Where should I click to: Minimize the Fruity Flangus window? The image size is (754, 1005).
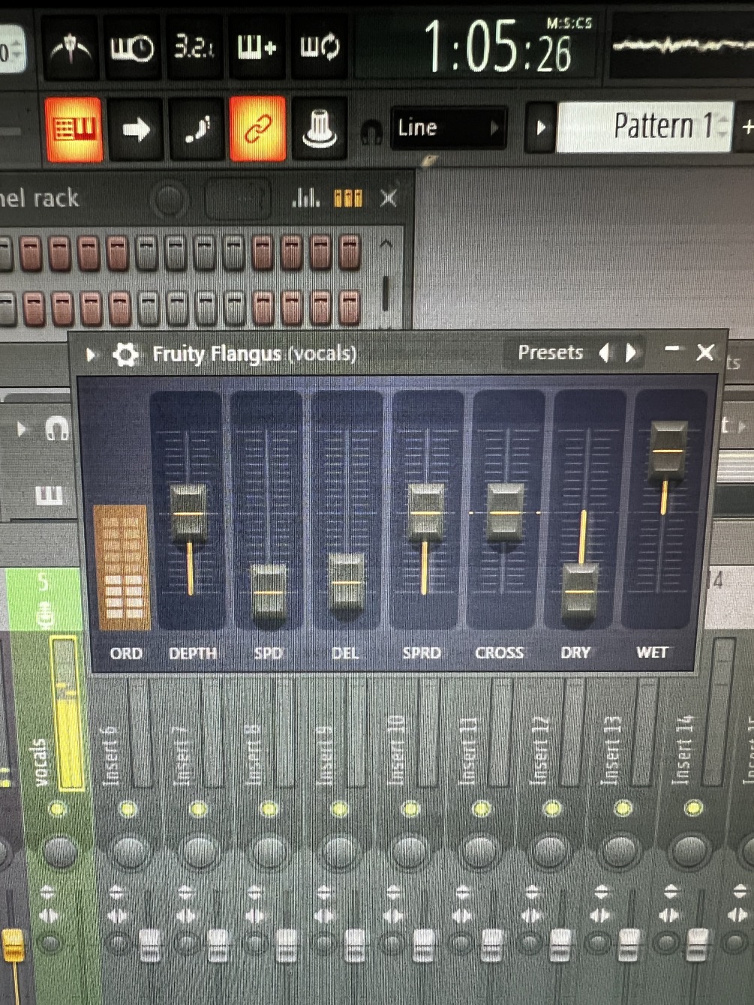click(x=671, y=349)
